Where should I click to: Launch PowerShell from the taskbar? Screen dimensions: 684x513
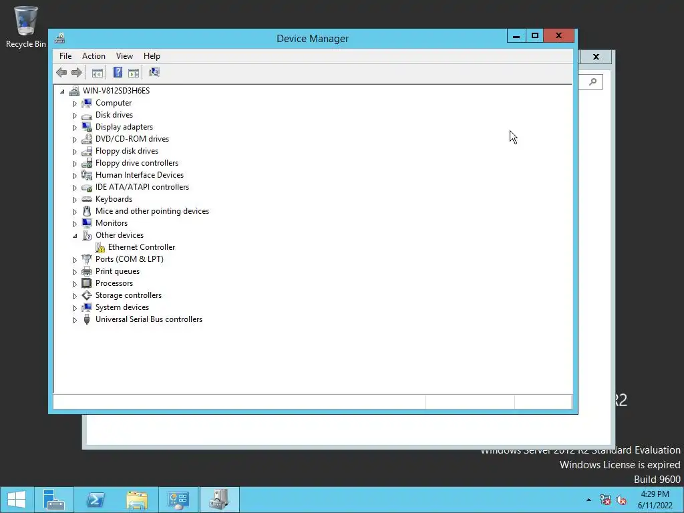(96, 500)
